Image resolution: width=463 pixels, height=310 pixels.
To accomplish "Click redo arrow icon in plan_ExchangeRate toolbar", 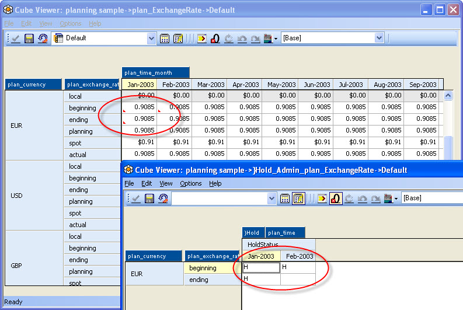I will [255, 39].
